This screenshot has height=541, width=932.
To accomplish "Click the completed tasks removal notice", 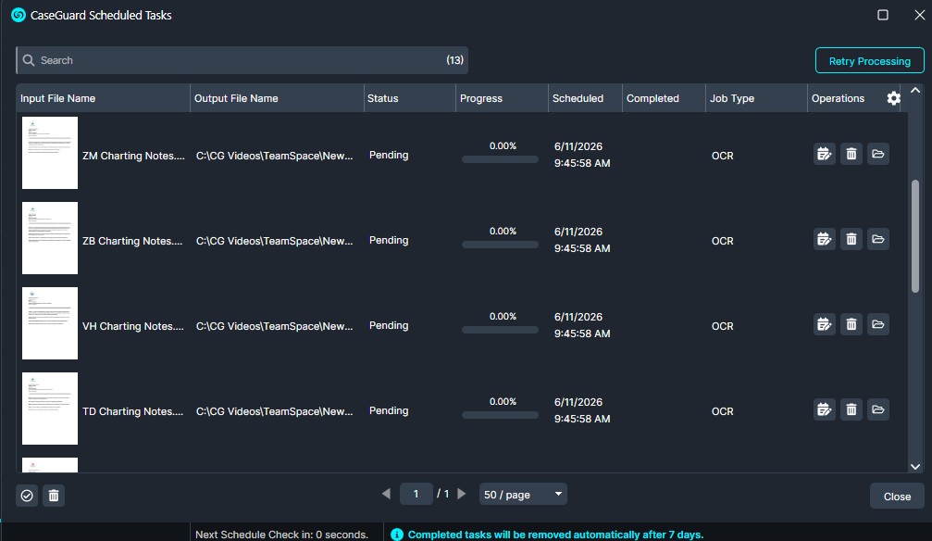I will point(555,535).
